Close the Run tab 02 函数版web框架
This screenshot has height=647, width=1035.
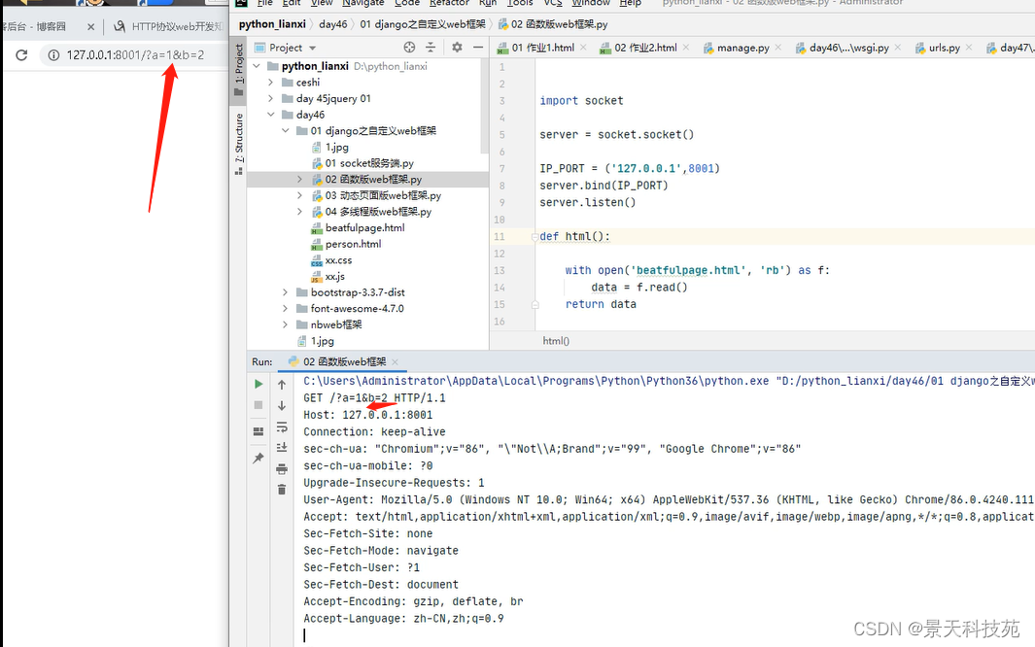pos(395,362)
